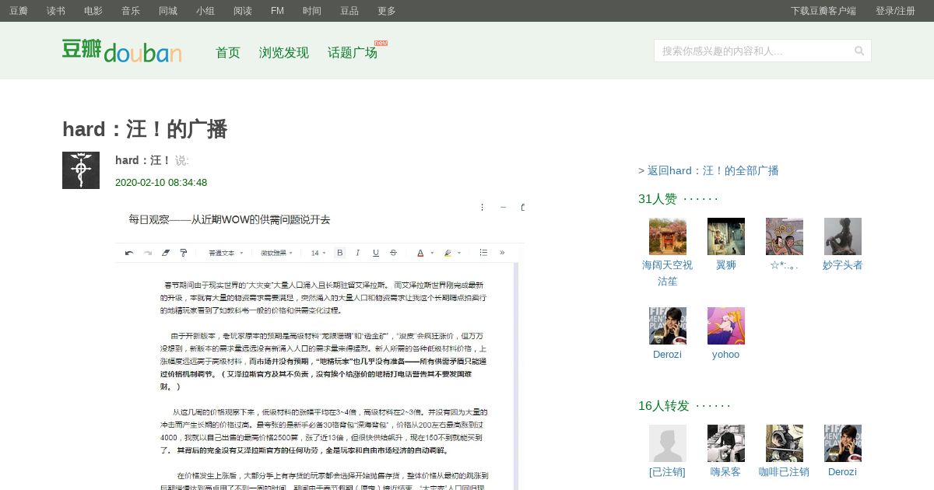Click the 16人转发 heading text
Image resolution: width=934 pixels, height=490 pixels.
pos(664,406)
